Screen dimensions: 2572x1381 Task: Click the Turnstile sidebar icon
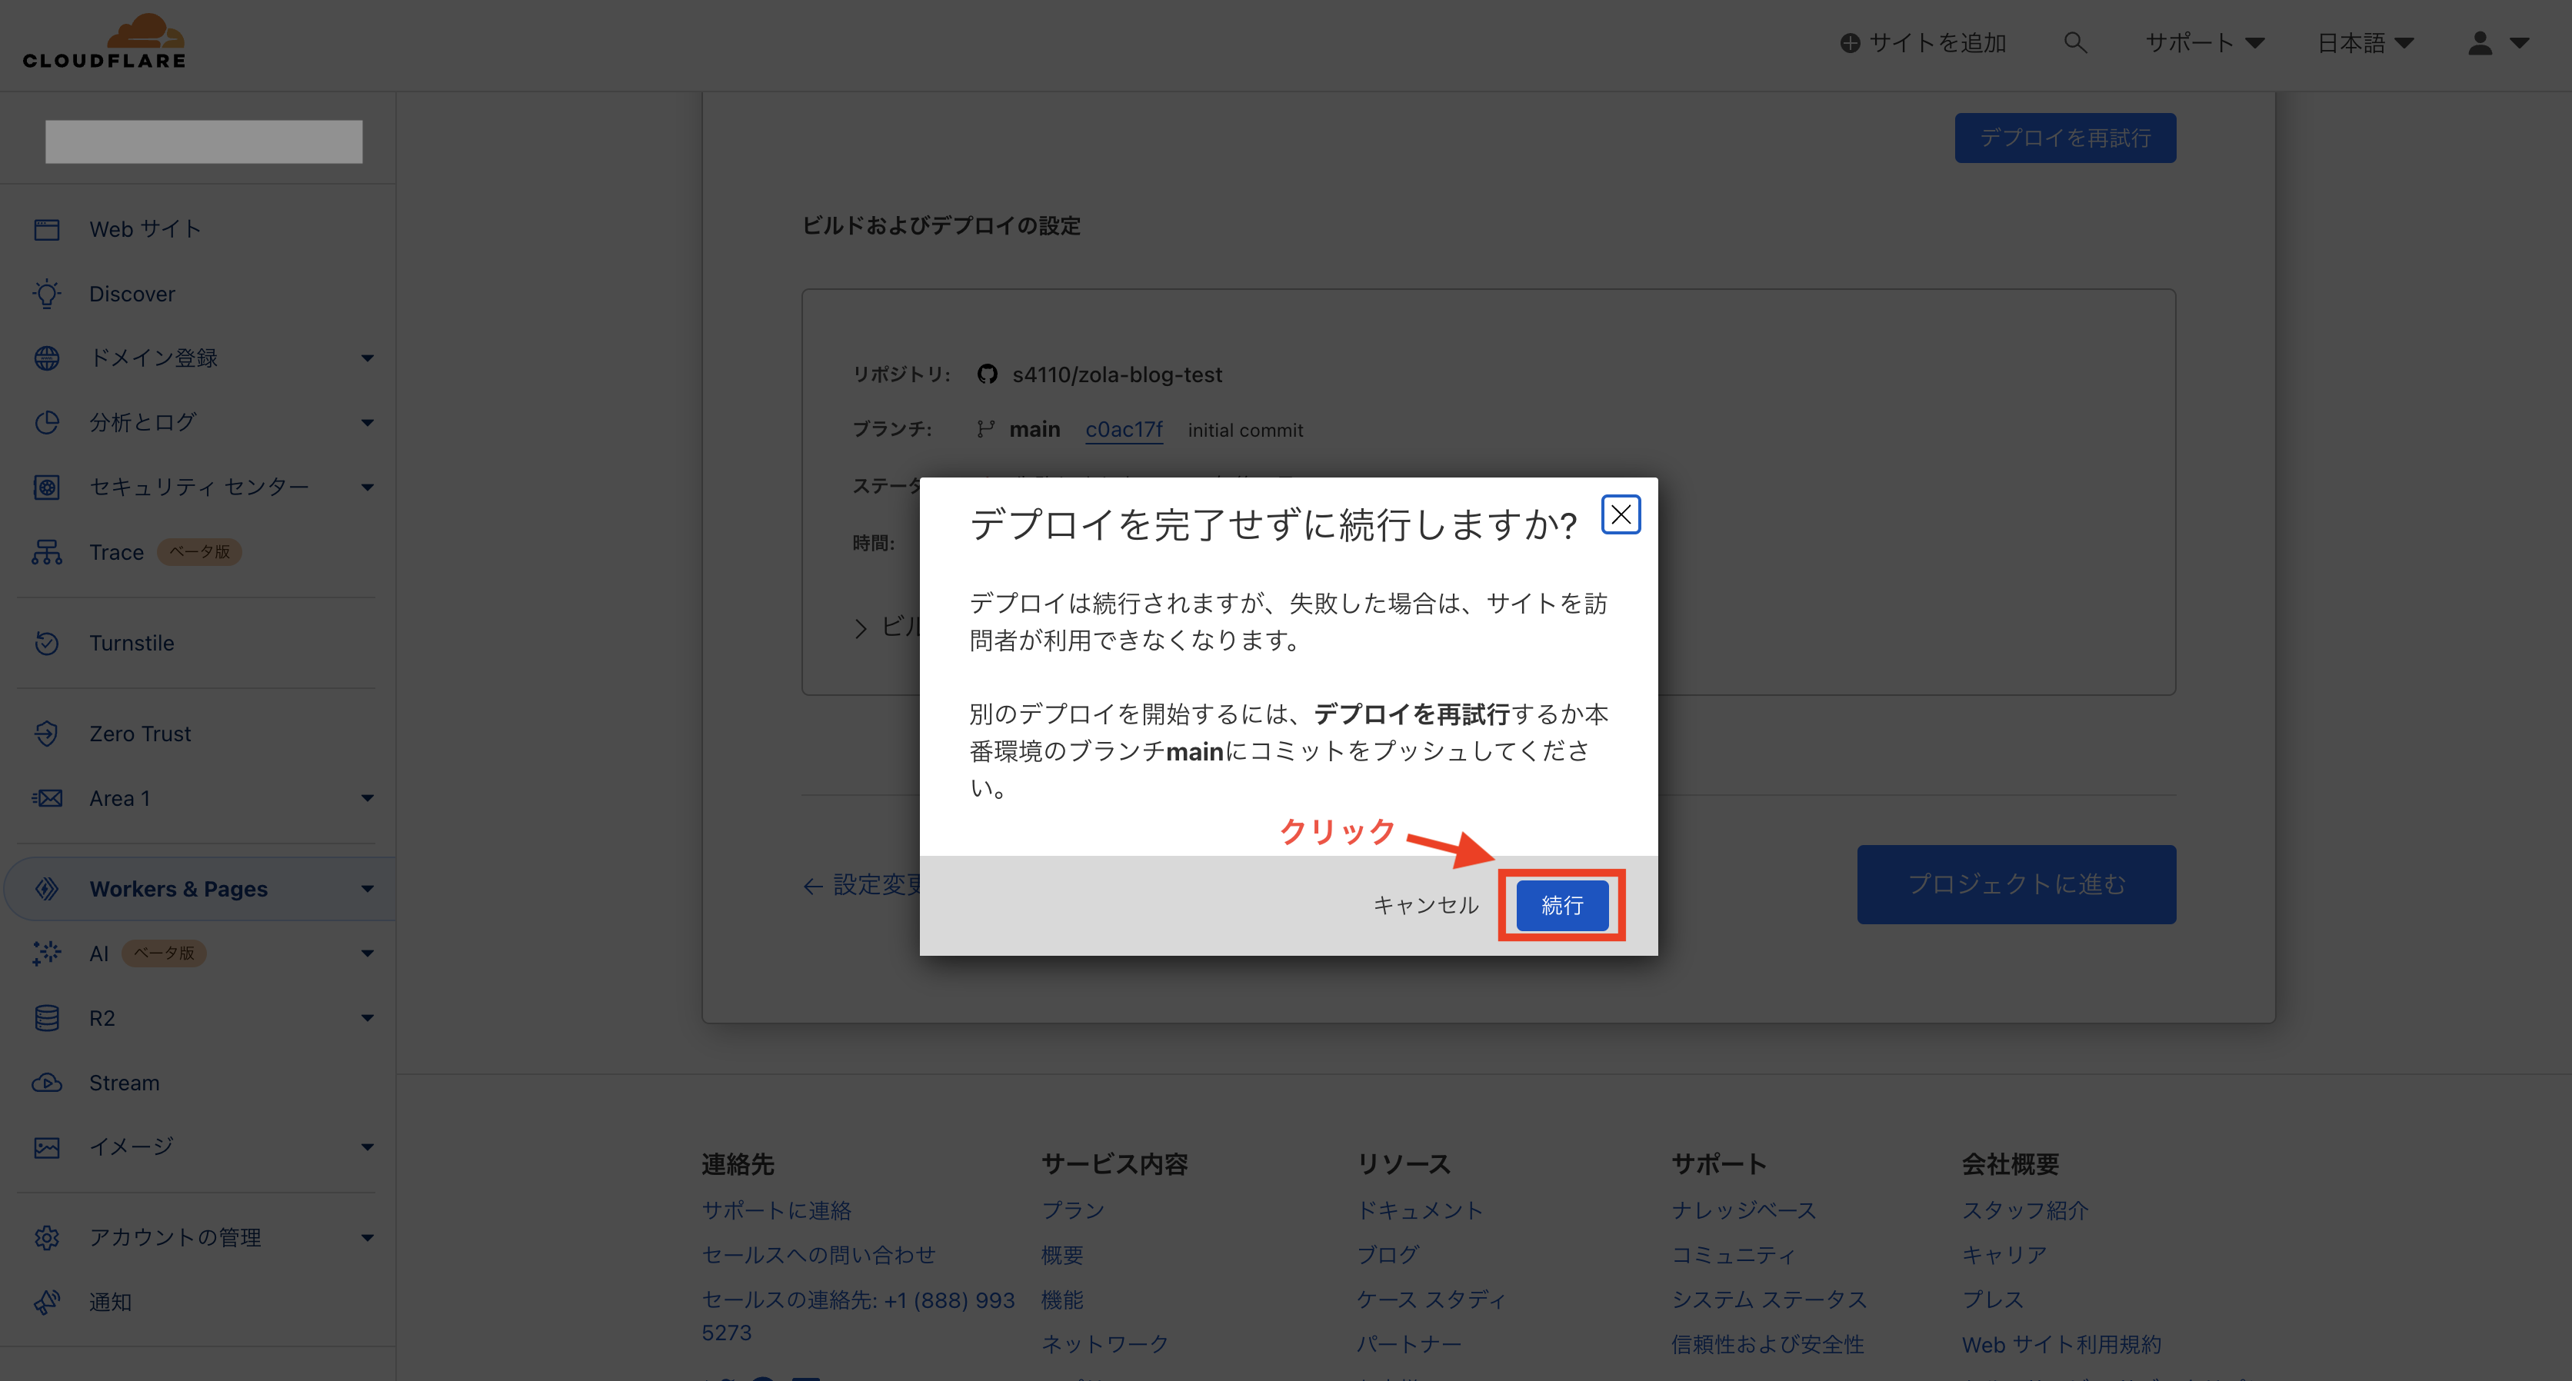coord(47,643)
